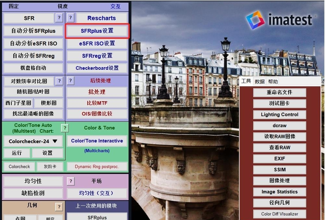Click the help question mark beside 平场

pyautogui.click(x=71, y=181)
